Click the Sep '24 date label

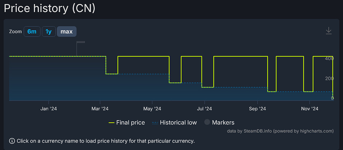257,108
